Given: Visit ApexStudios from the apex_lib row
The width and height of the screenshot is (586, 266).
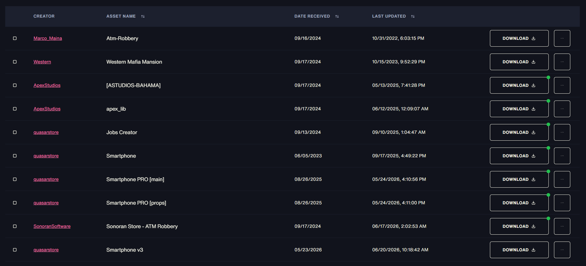Looking at the screenshot, I should click(x=47, y=109).
